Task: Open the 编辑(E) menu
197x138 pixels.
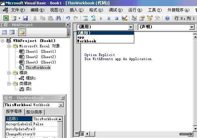Action: pos(37,10)
